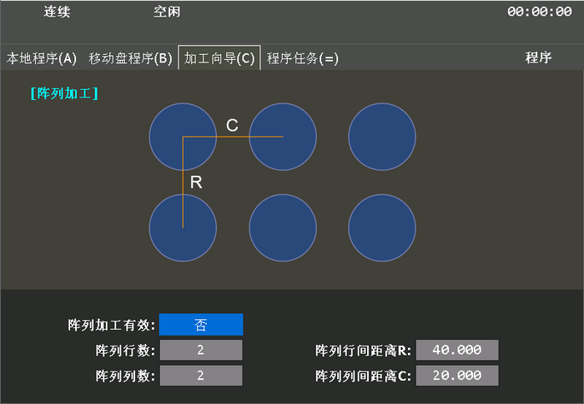
Task: Click the 连续 mode label
Action: click(57, 12)
